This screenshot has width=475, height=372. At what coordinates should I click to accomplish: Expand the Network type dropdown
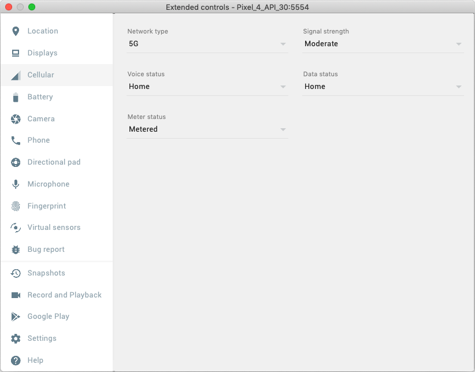[x=207, y=44]
